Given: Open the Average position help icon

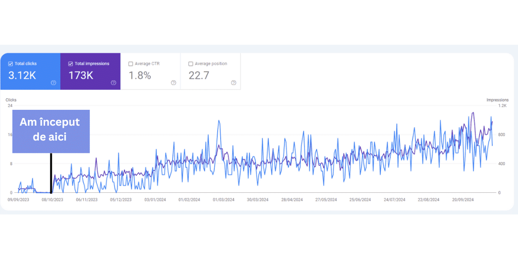Looking at the screenshot, I should pos(234,82).
